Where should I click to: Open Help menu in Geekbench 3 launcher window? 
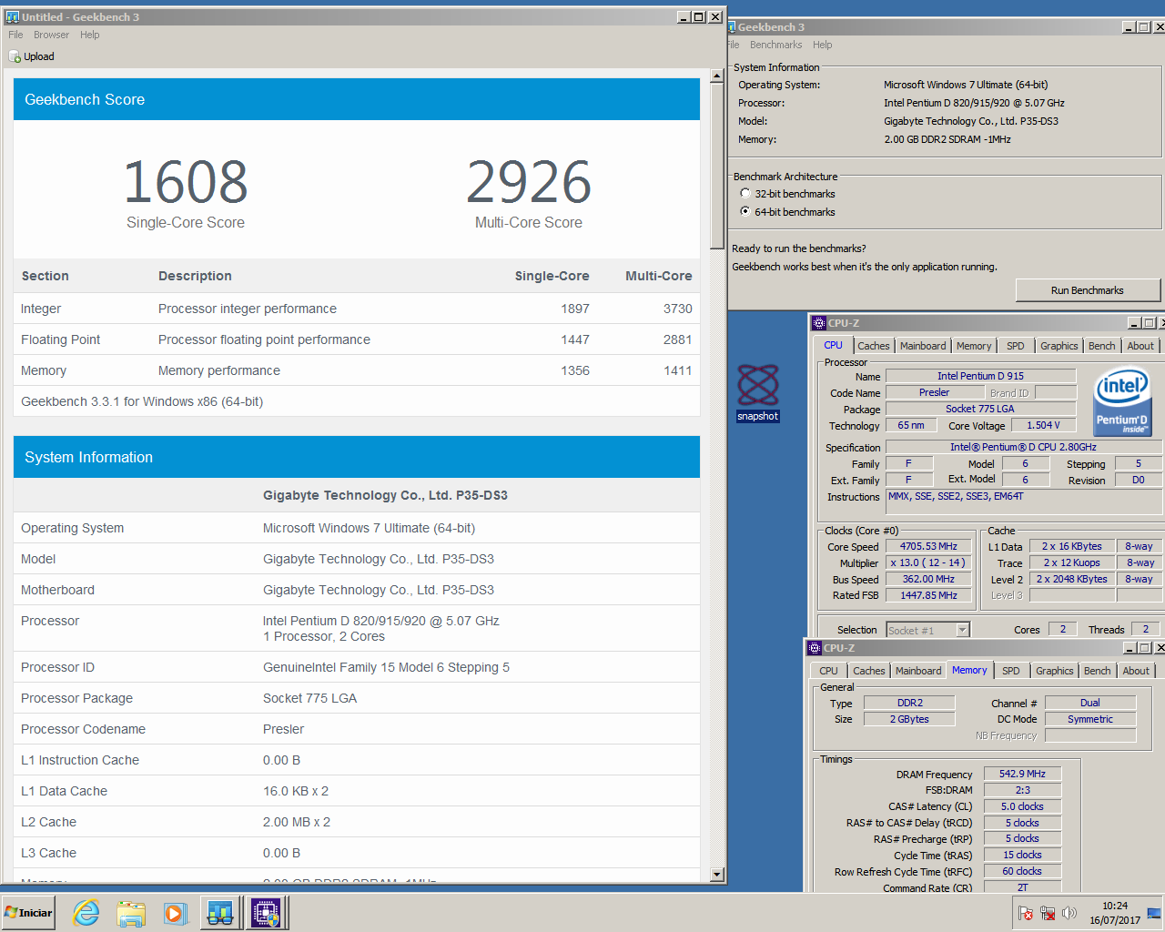[x=823, y=45]
